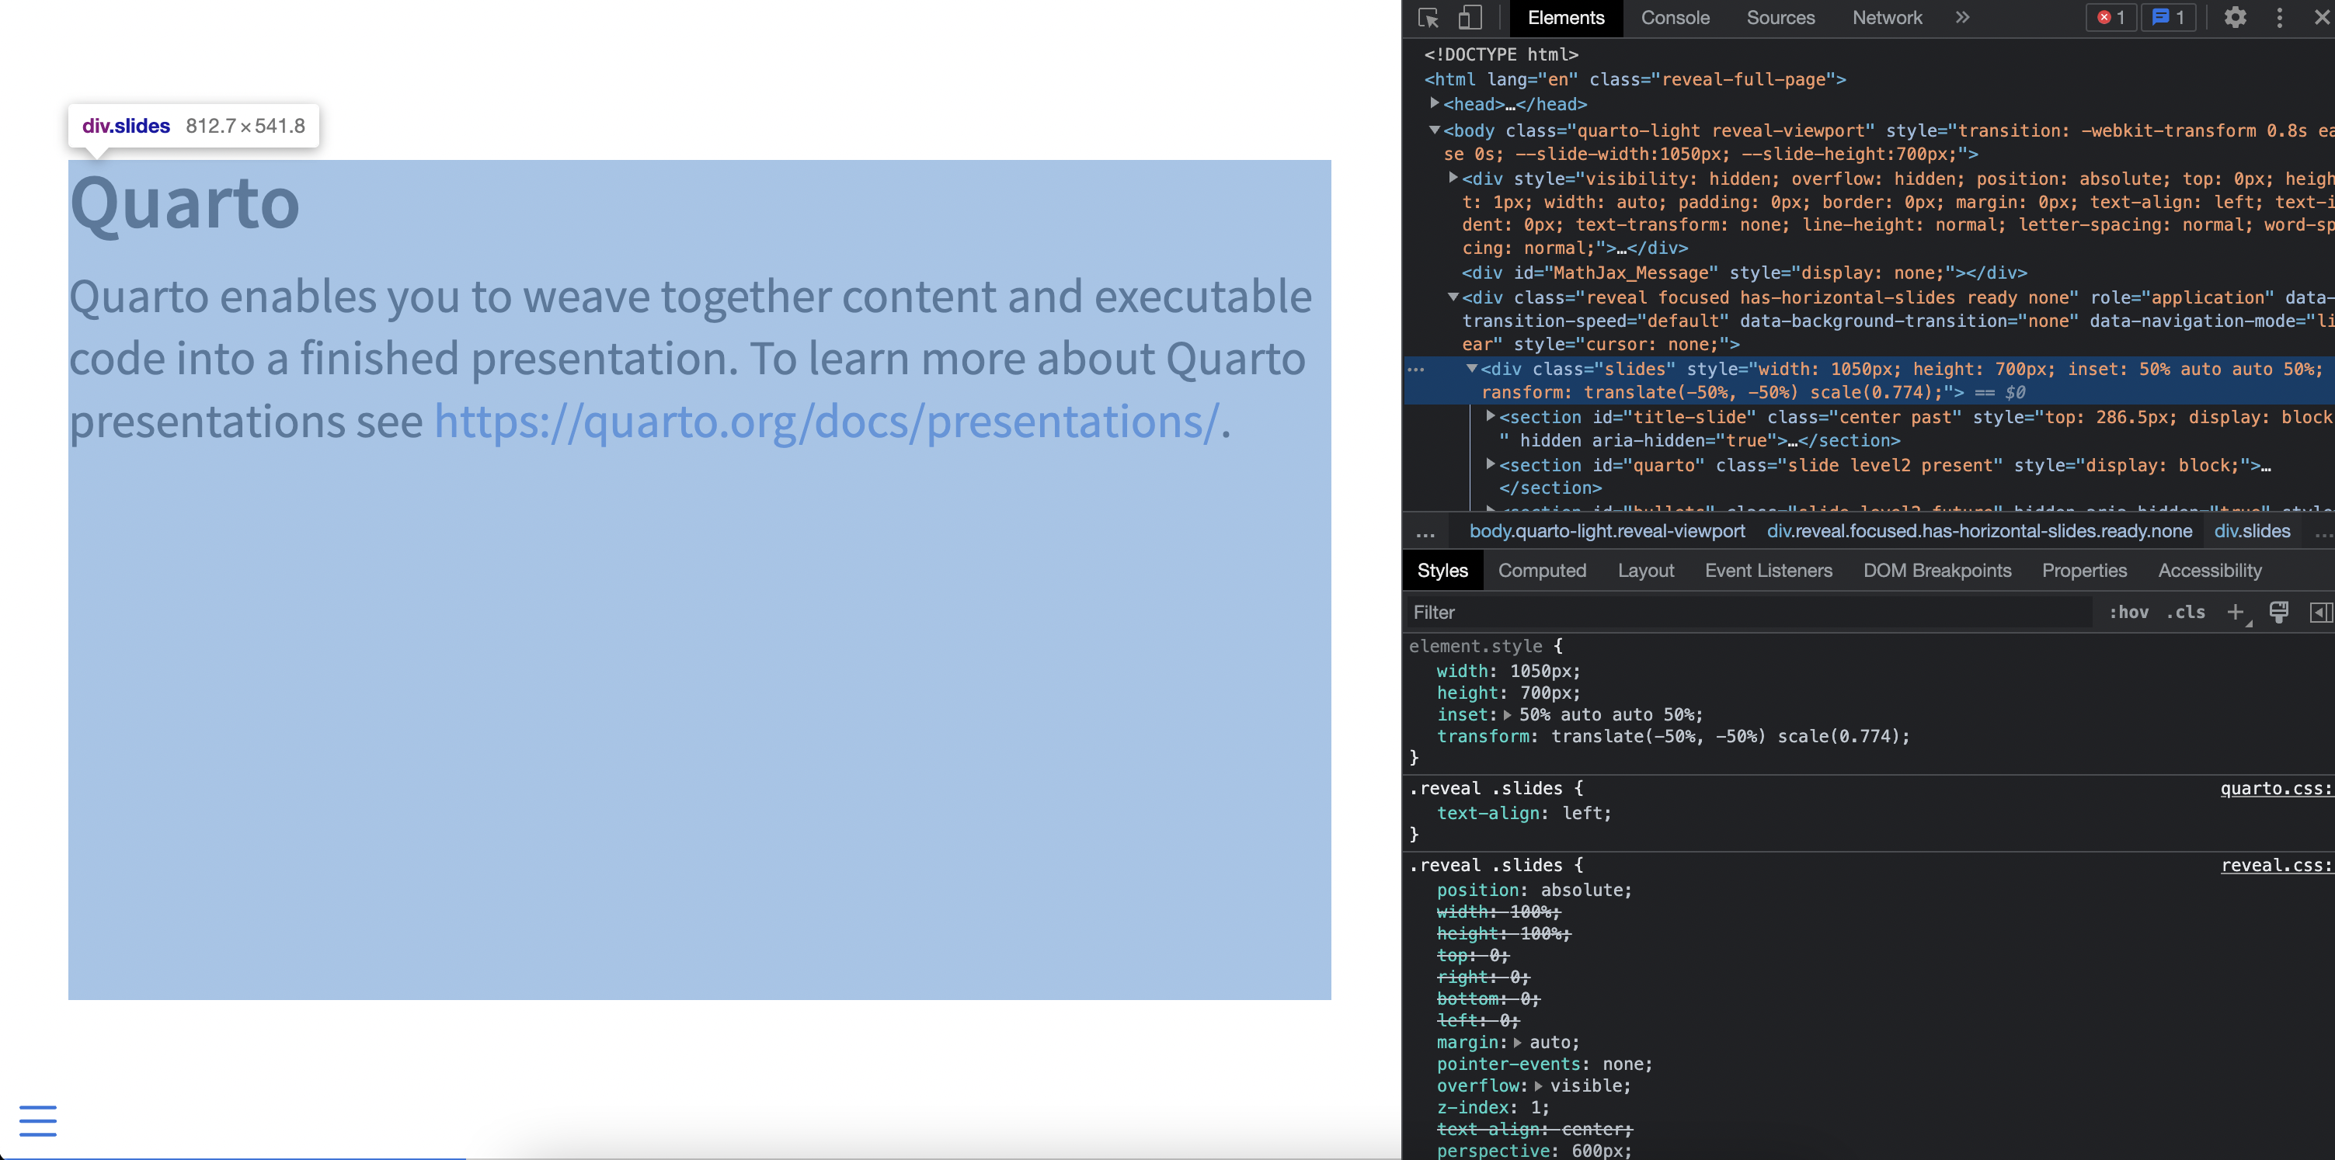This screenshot has width=2335, height=1160.
Task: Collapse the div.slides element node
Action: 1472,368
